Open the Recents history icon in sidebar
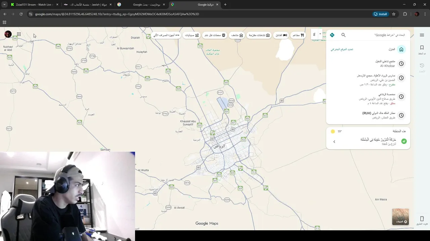Viewport: 430px width, 241px height. (x=422, y=66)
